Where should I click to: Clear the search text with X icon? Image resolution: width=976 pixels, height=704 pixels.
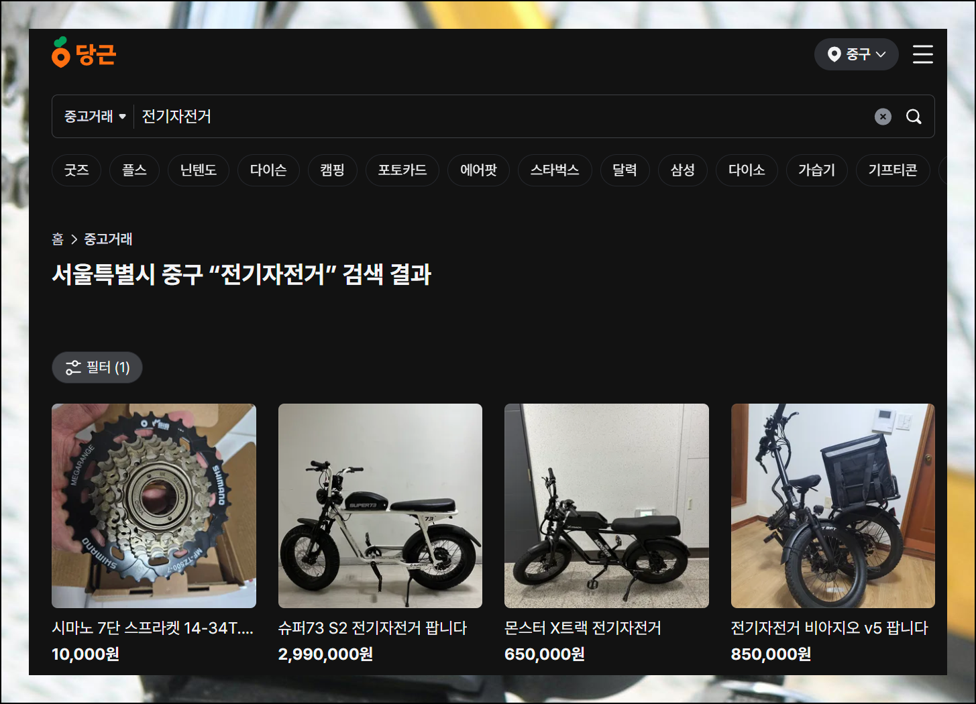pyautogui.click(x=883, y=117)
